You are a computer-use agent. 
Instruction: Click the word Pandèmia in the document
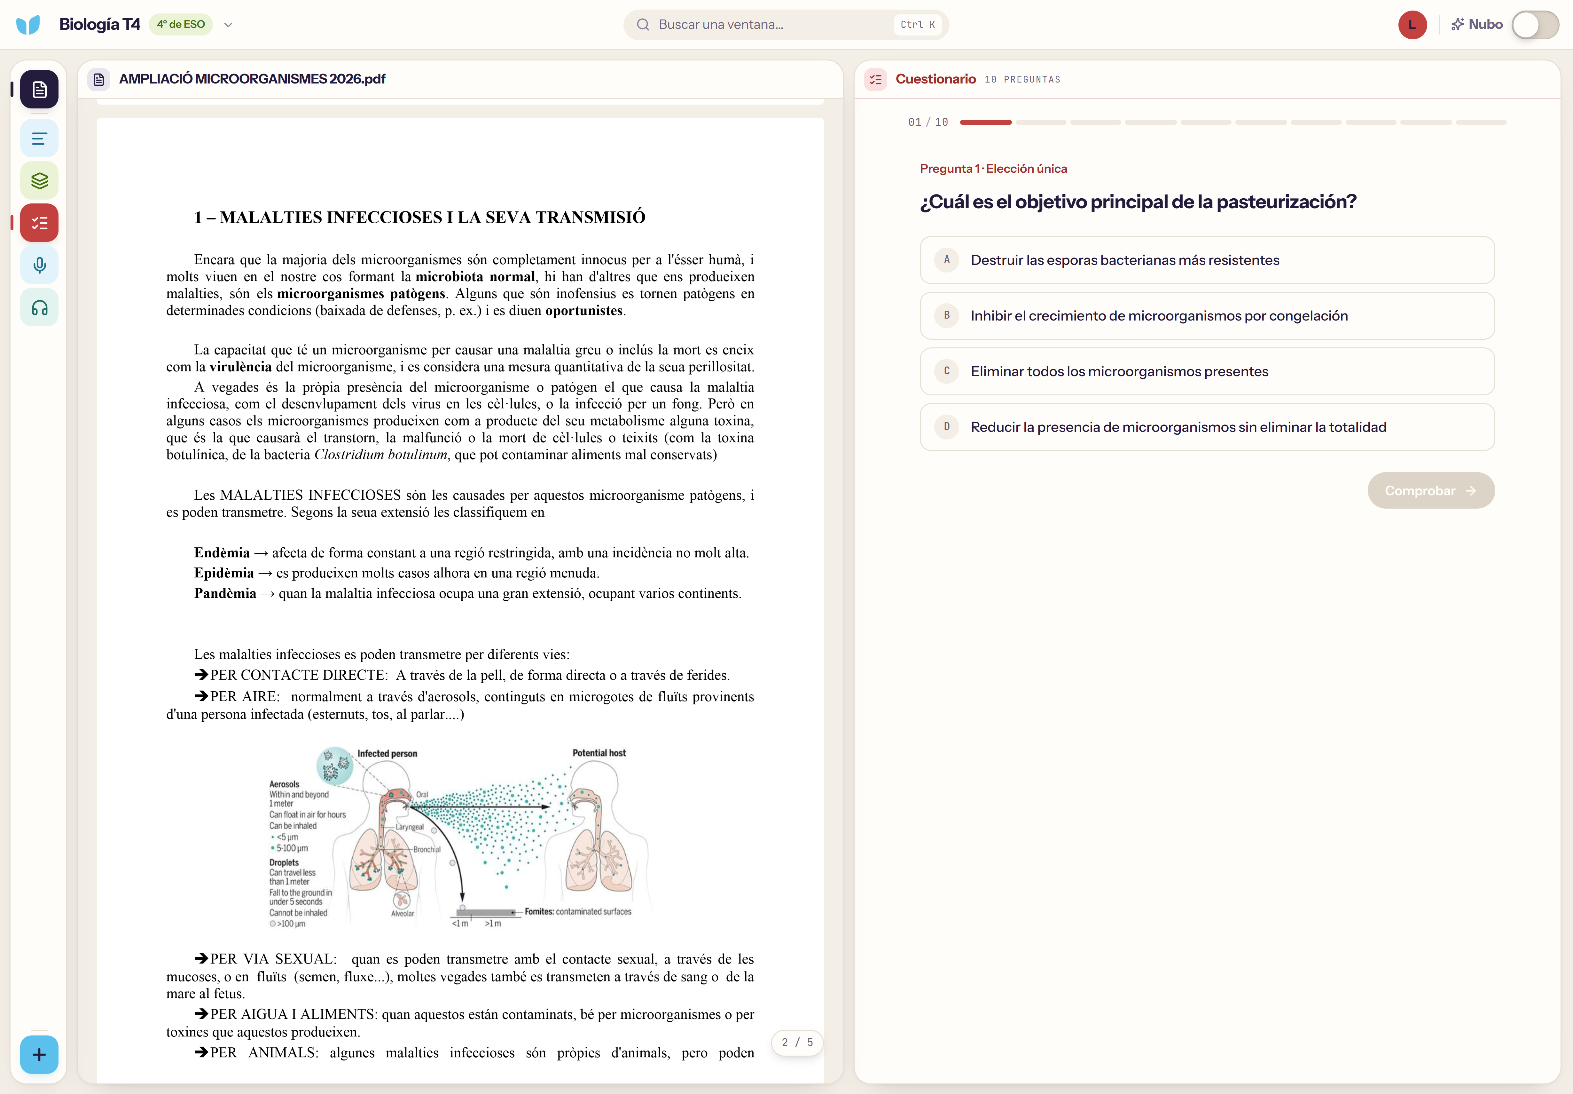click(x=225, y=594)
